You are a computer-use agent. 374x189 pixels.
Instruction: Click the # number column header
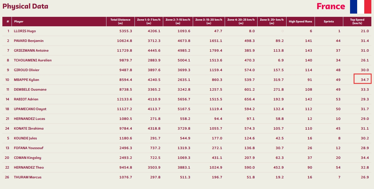(7, 22)
